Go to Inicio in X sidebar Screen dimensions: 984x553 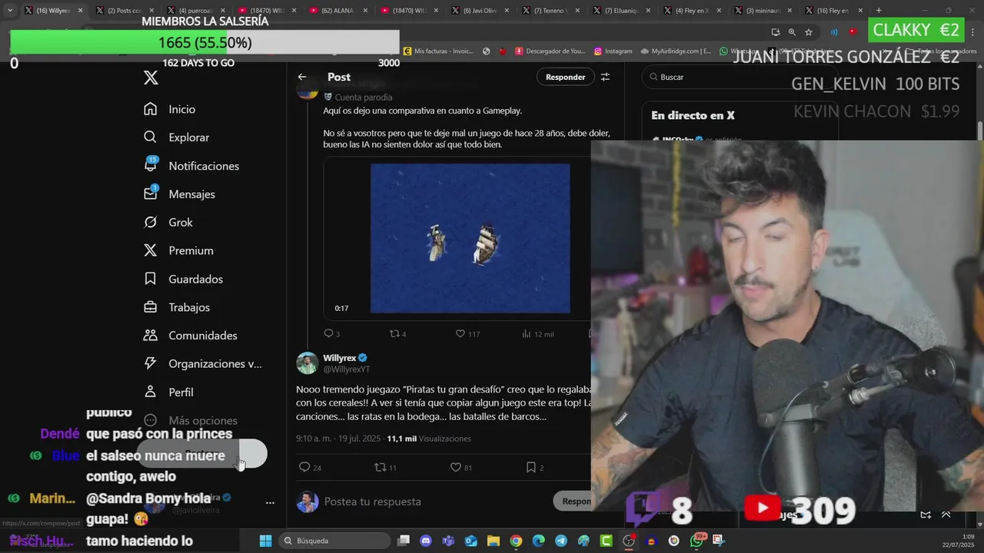(x=169, y=109)
